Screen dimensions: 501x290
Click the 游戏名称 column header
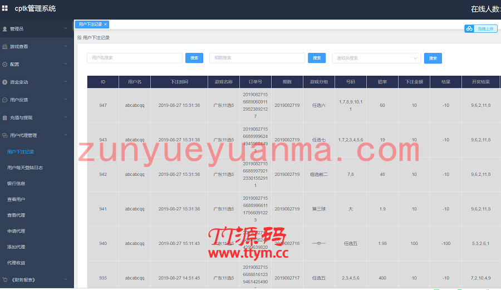coord(224,82)
